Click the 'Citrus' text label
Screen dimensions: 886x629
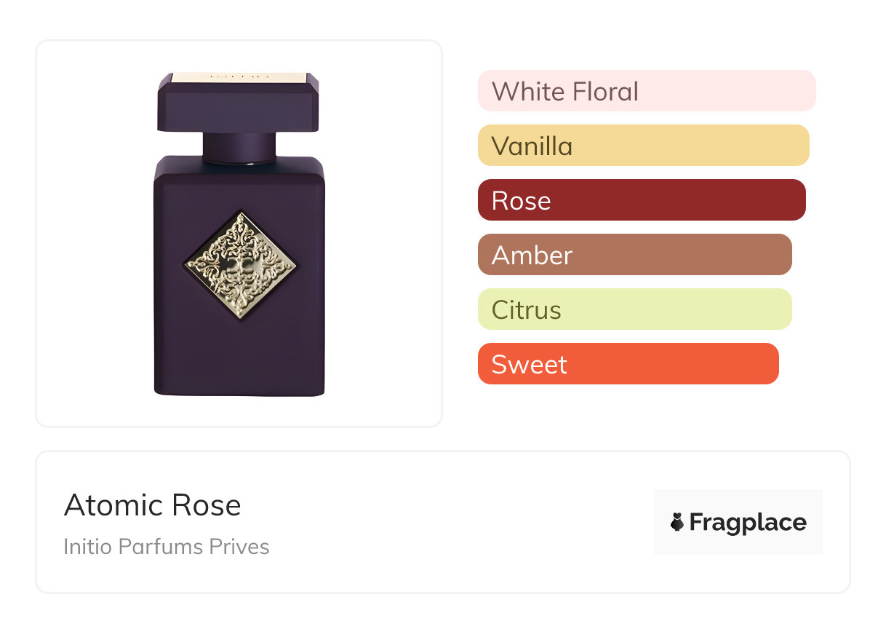pyautogui.click(x=526, y=310)
